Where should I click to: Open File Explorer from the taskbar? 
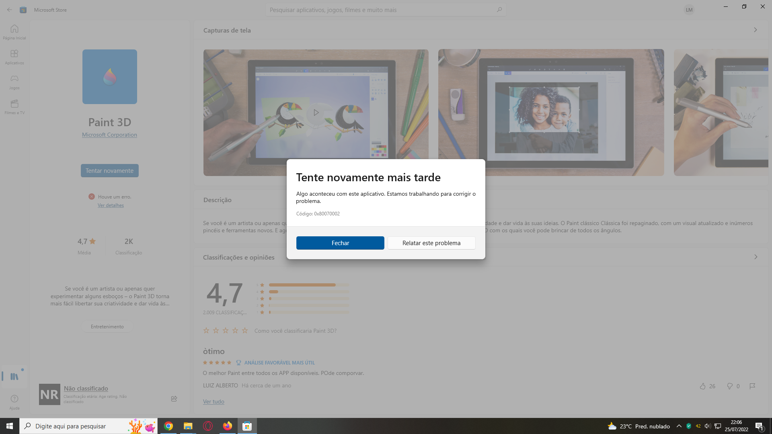coord(188,426)
